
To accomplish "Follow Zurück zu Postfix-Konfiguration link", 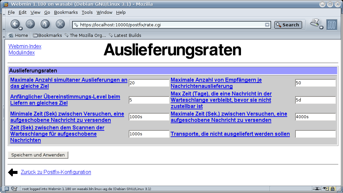I will click(x=56, y=172).
